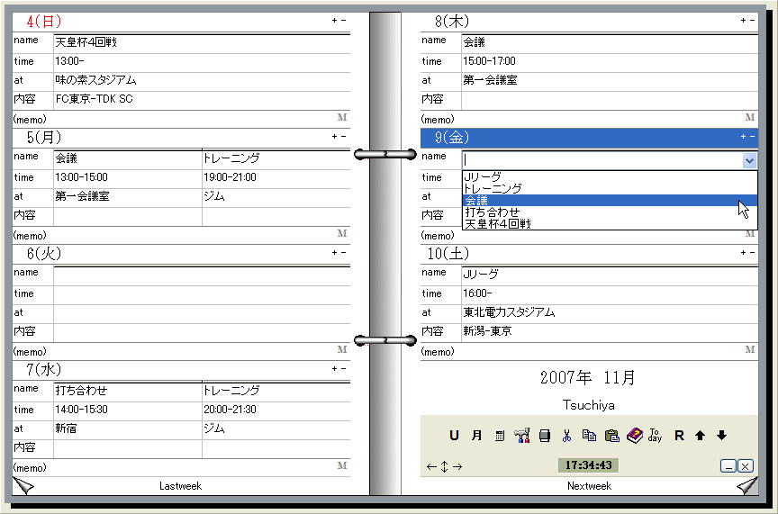
Task: Collapse the name dropdown arrow for 9(金)
Action: [749, 161]
